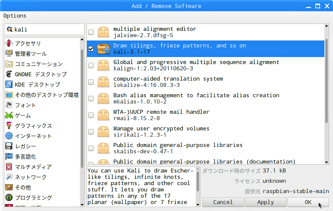333x211 pixels.
Task: Click the skalibs-dev package box icon
Action: (x=103, y=148)
